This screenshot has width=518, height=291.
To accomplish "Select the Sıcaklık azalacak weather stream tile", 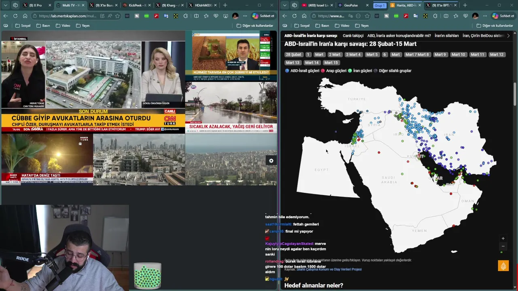I will tap(231, 108).
